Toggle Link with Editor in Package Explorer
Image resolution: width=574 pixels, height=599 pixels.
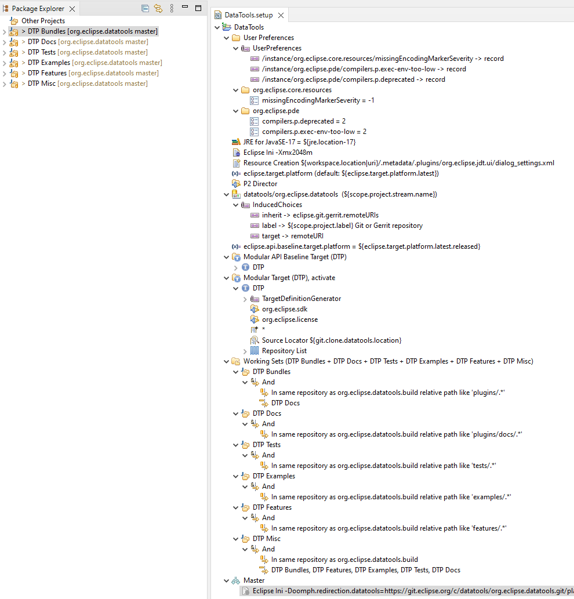pos(158,8)
